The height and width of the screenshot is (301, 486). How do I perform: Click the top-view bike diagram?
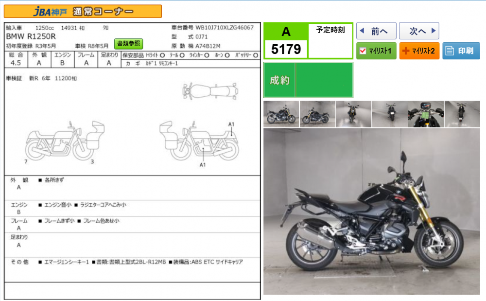[x=210, y=91]
